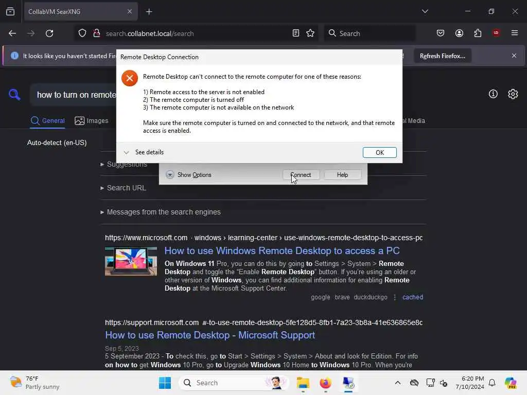527x395 pixels.
Task: Open the network tray icon
Action: point(430,383)
